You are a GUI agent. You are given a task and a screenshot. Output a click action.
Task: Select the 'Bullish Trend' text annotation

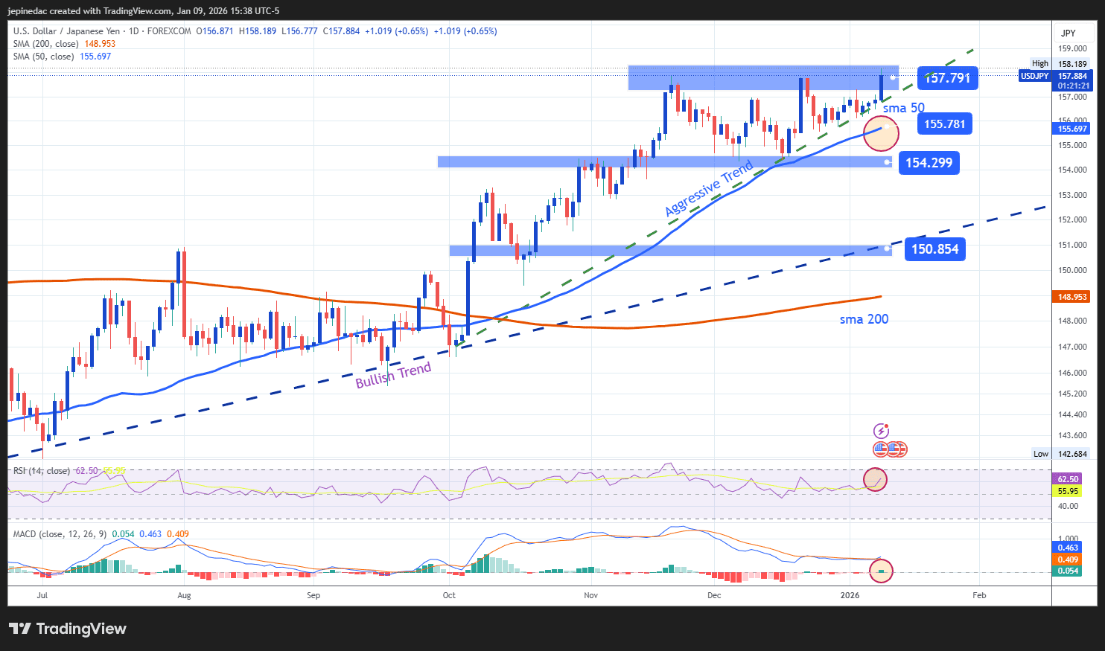393,375
